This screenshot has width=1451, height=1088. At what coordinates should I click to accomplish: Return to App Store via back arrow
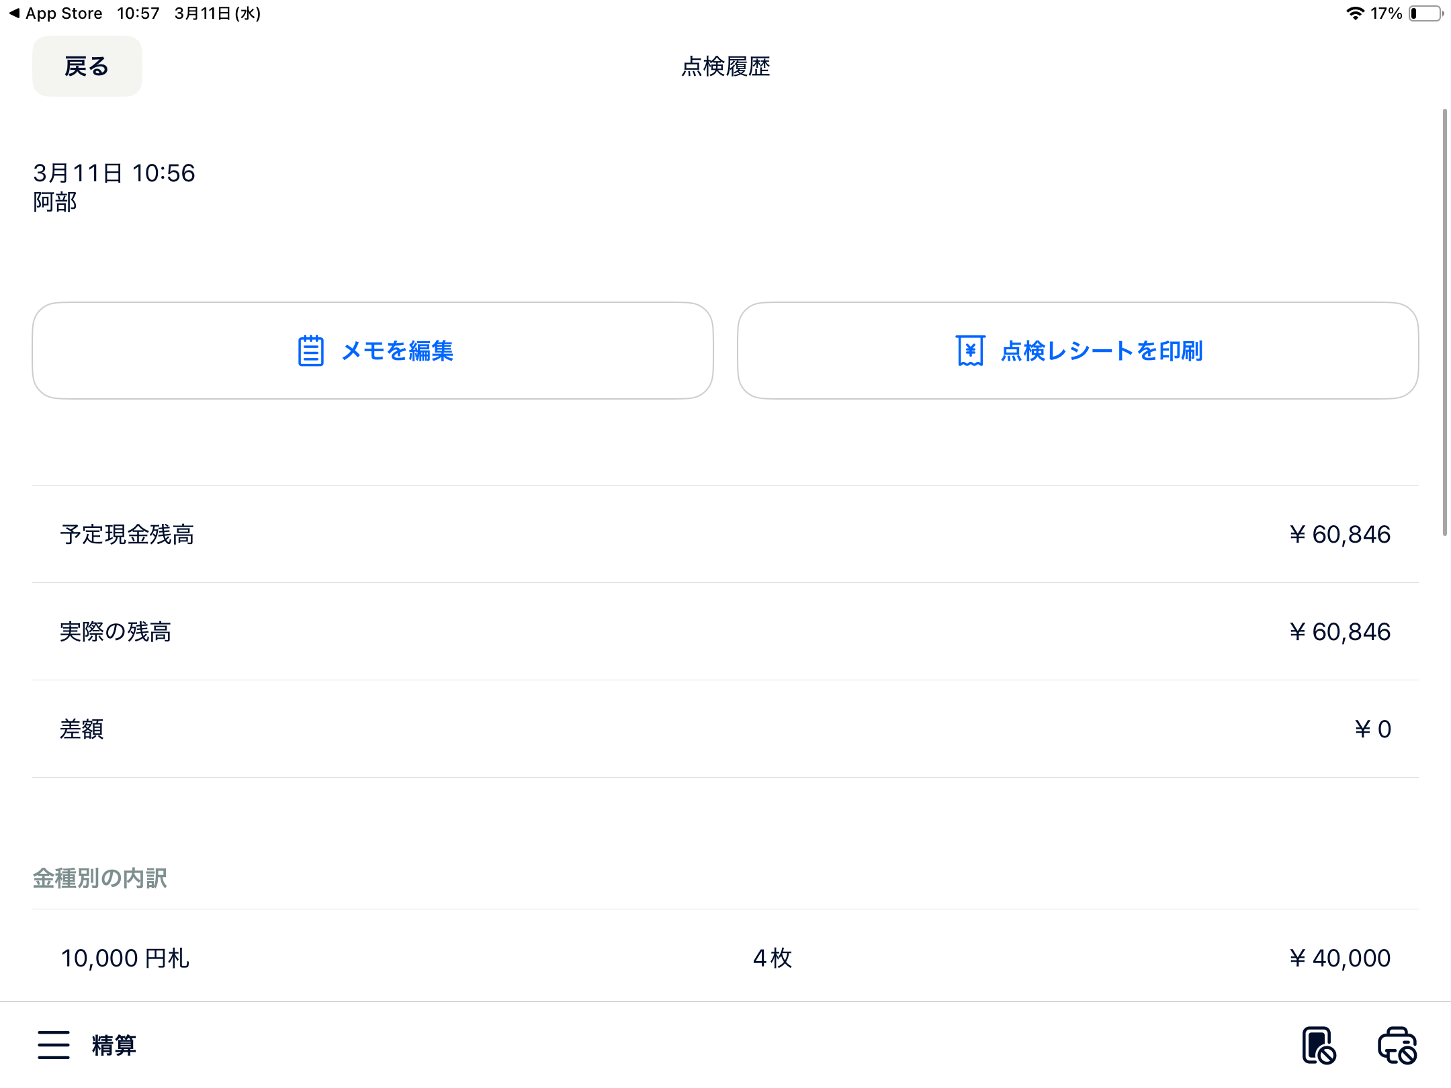pyautogui.click(x=15, y=13)
